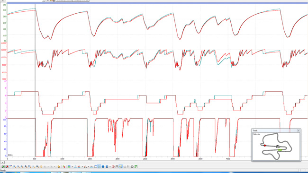The height and width of the screenshot is (173, 308).
Task: Select the zoom box magnifier tool
Action: 29,166
